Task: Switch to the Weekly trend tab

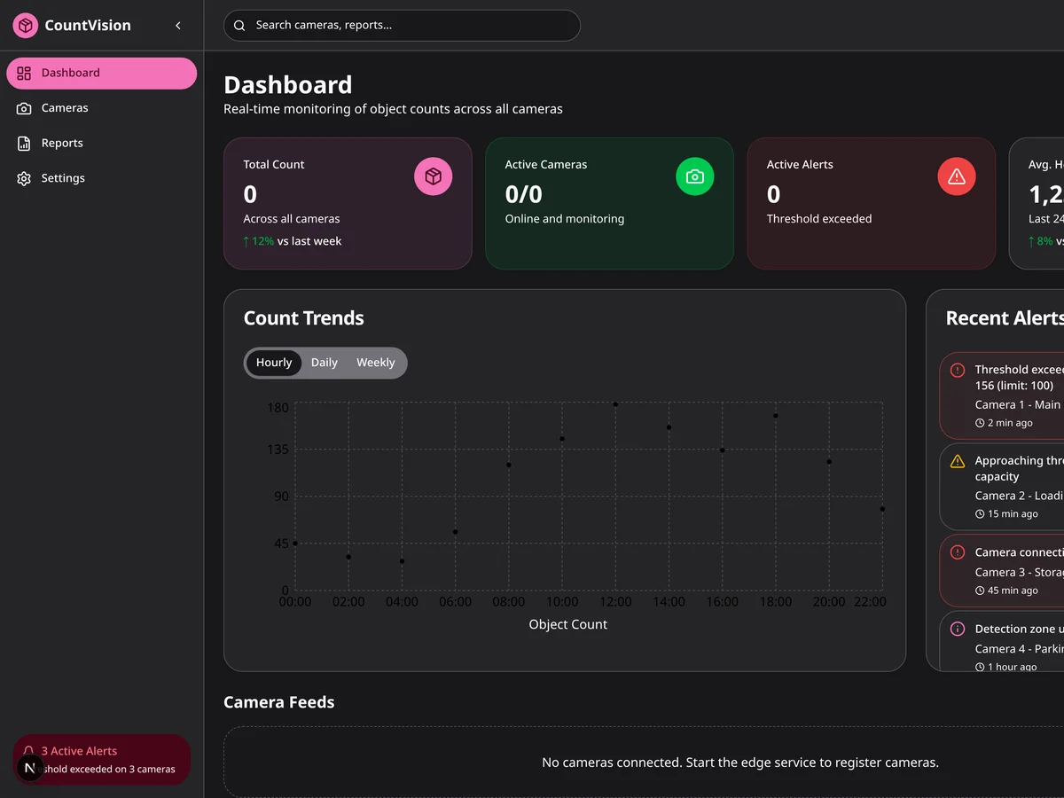Action: tap(376, 363)
